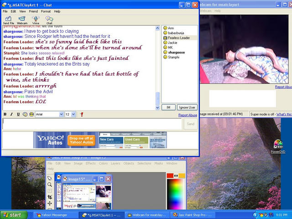
Task: Click the Send message button
Action: [x=191, y=124]
